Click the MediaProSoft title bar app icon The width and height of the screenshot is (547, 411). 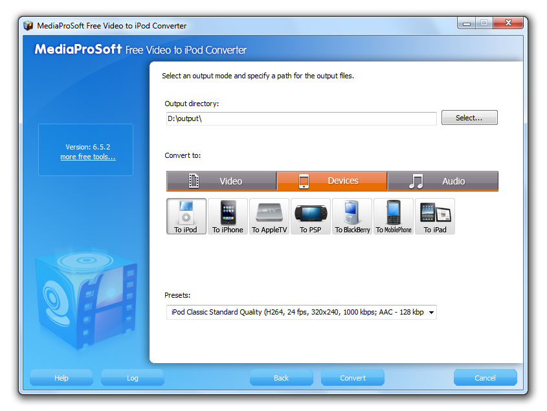tap(28, 25)
